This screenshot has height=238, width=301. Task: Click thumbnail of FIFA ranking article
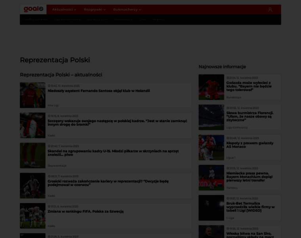point(32,216)
